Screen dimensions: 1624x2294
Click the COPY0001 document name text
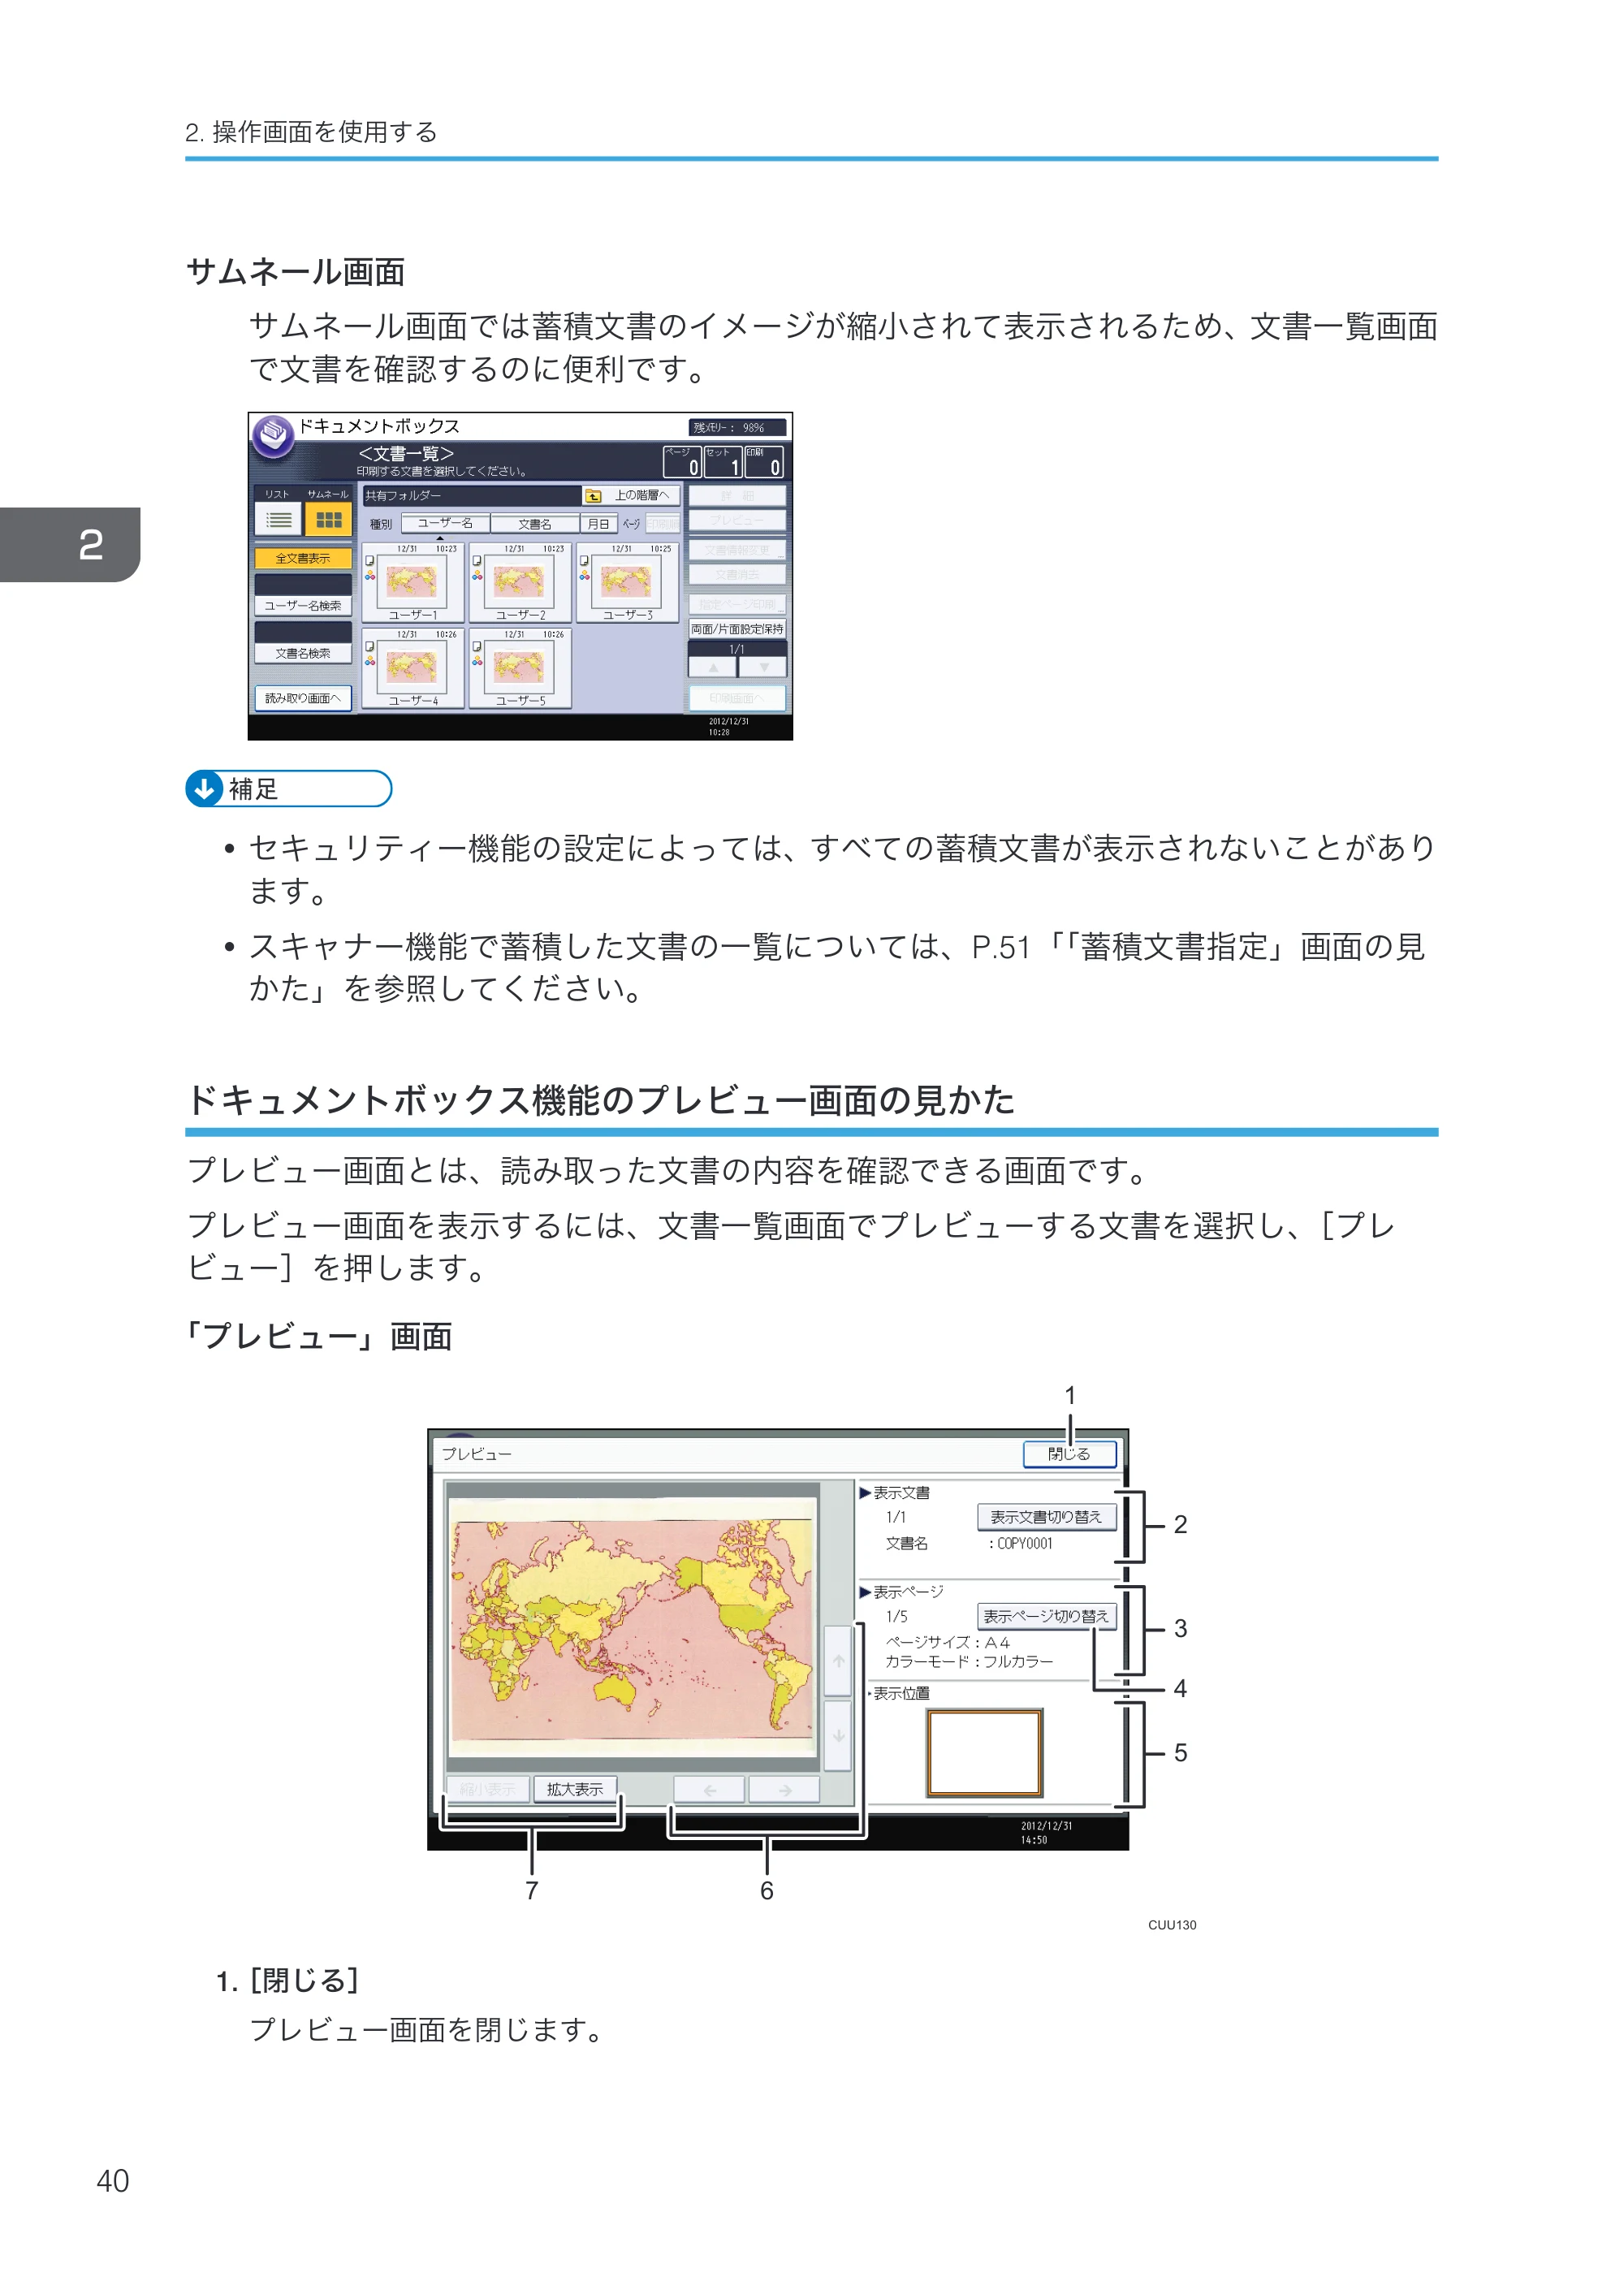click(1025, 1543)
